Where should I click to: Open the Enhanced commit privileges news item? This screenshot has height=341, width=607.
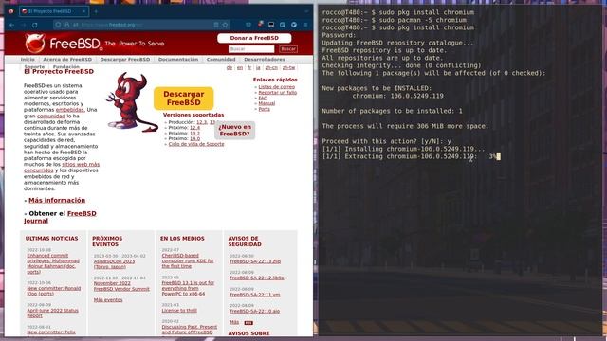coord(53,263)
